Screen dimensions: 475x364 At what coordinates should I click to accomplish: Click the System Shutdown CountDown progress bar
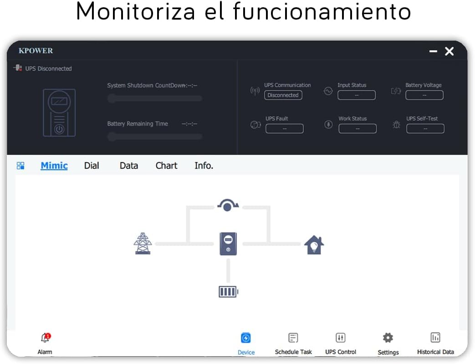(155, 98)
